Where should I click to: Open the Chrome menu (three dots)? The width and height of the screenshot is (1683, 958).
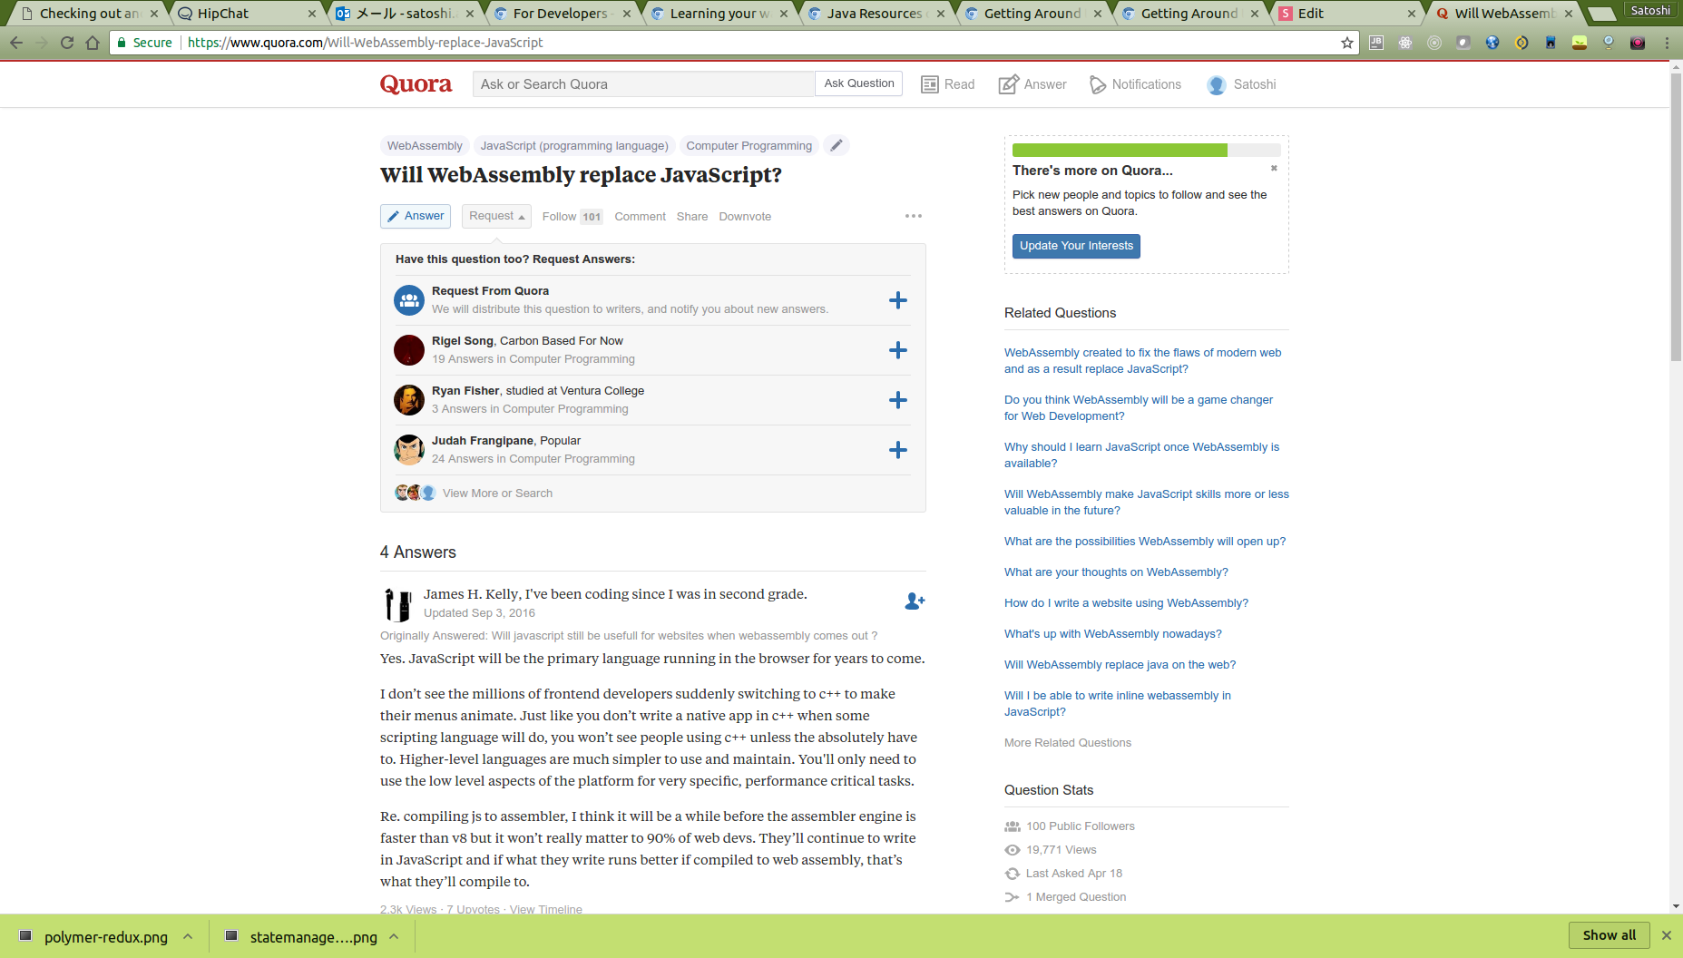click(1667, 43)
